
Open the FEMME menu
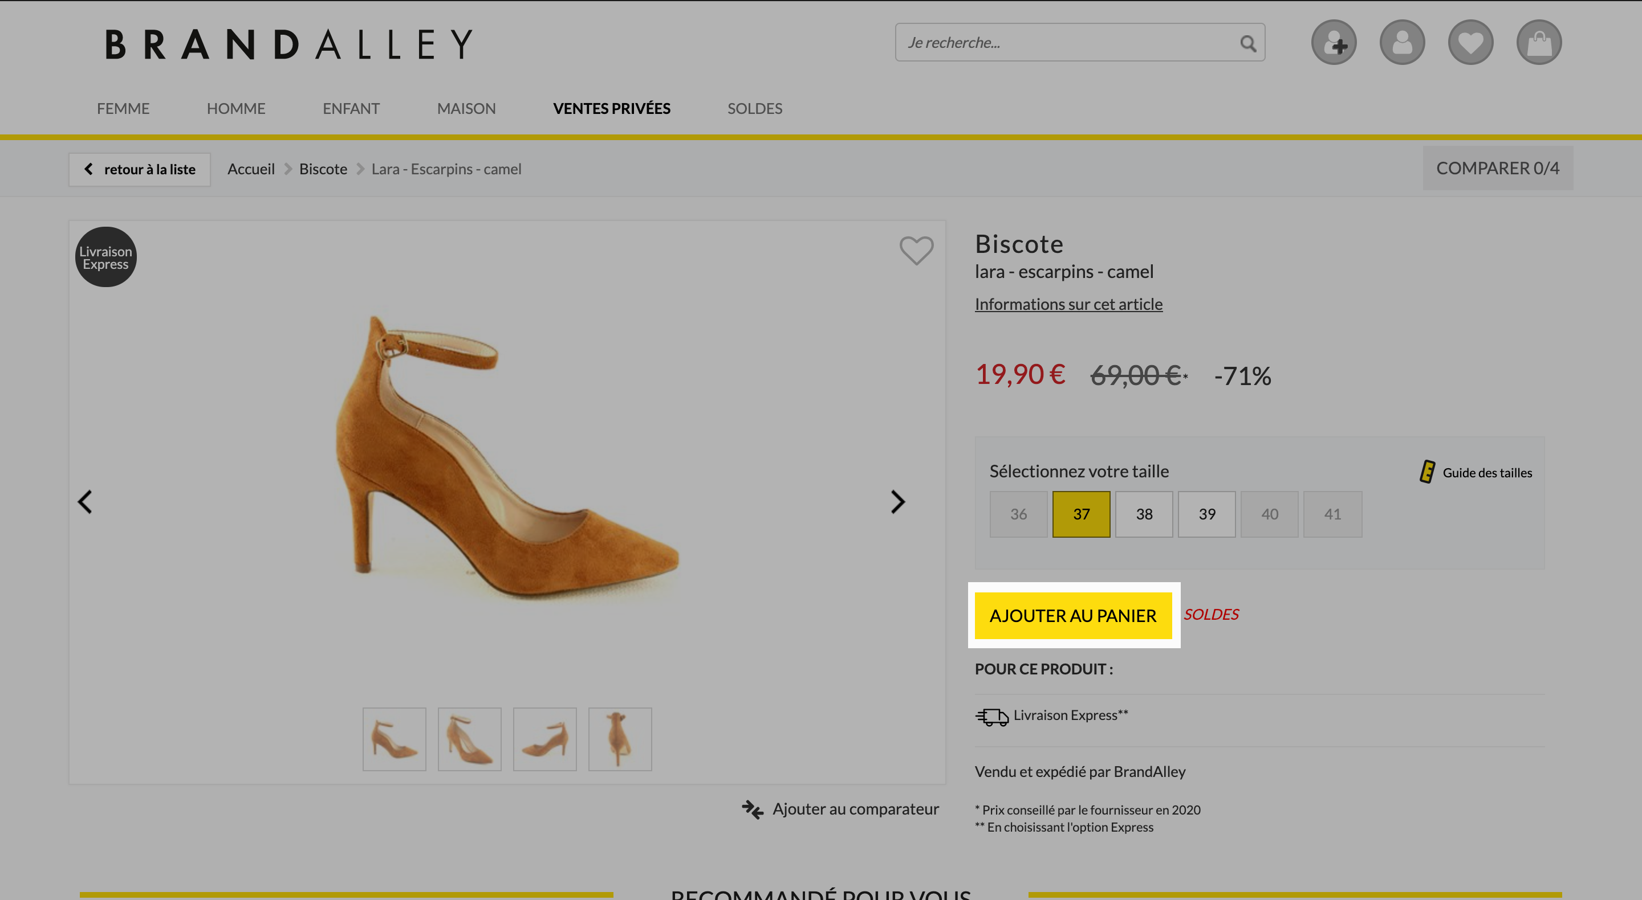[123, 109]
